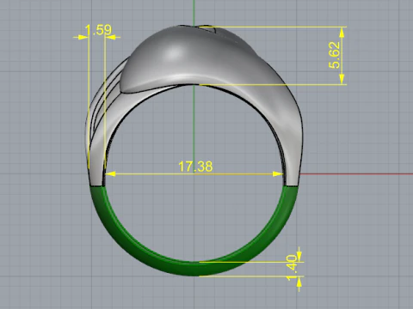Select the 5.62 height dimension label
413x309 pixels.
tap(335, 55)
